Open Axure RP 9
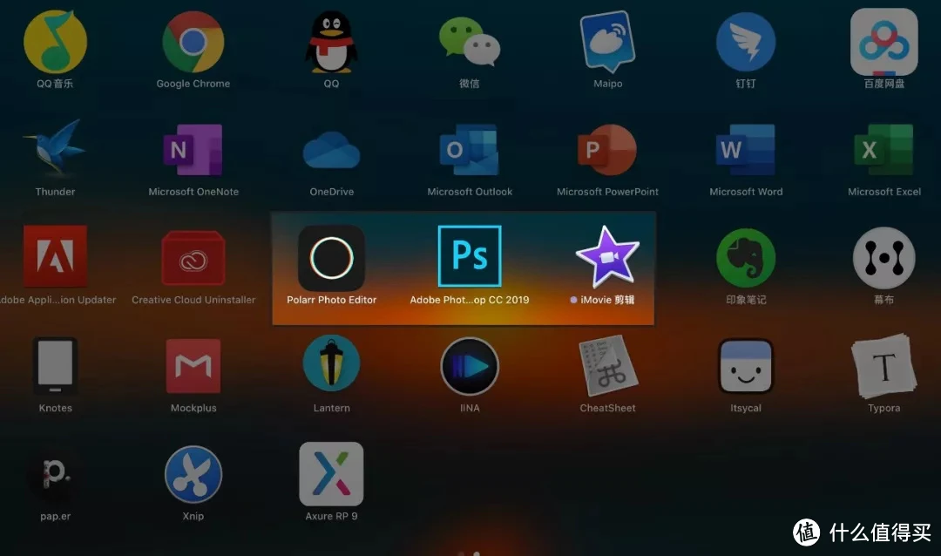Screen dimensions: 941x556 click(331, 474)
